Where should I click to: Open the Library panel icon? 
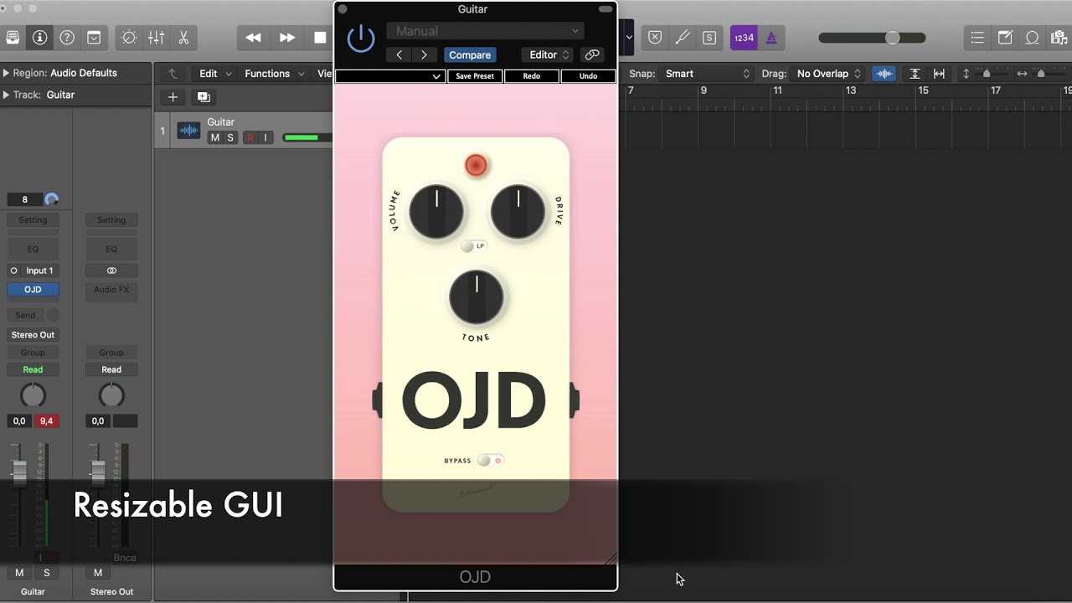tap(13, 38)
